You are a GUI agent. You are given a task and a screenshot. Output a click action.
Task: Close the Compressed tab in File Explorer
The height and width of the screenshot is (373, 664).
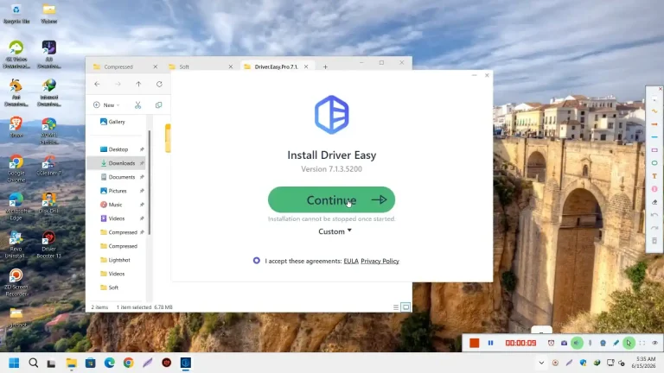point(156,66)
